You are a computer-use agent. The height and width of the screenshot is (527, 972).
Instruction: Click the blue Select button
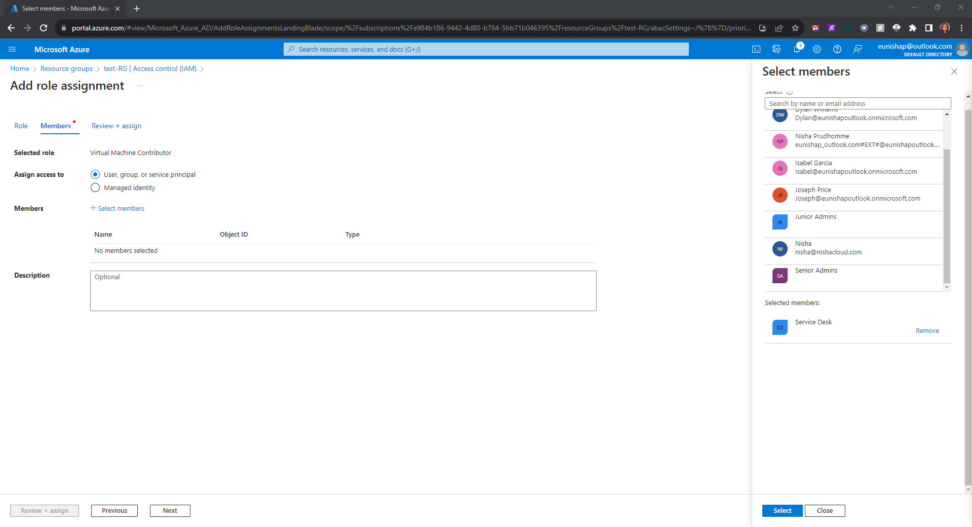pyautogui.click(x=782, y=510)
